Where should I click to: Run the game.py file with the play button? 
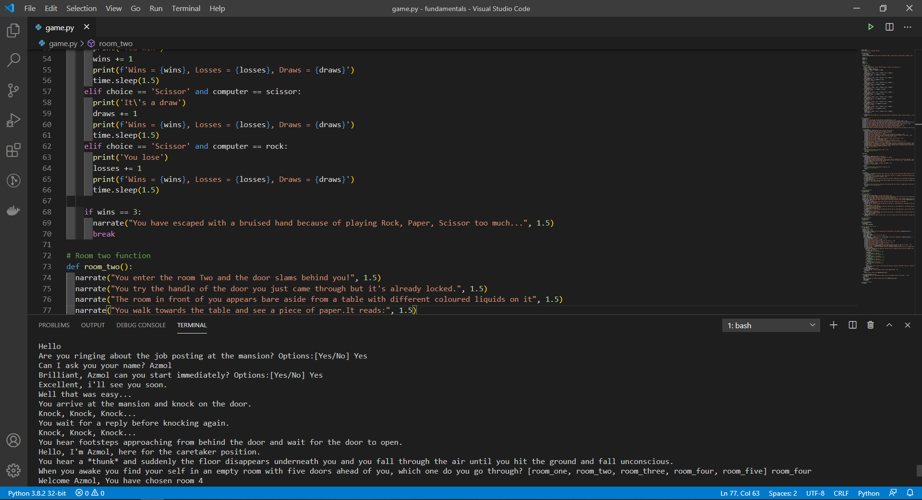(871, 27)
